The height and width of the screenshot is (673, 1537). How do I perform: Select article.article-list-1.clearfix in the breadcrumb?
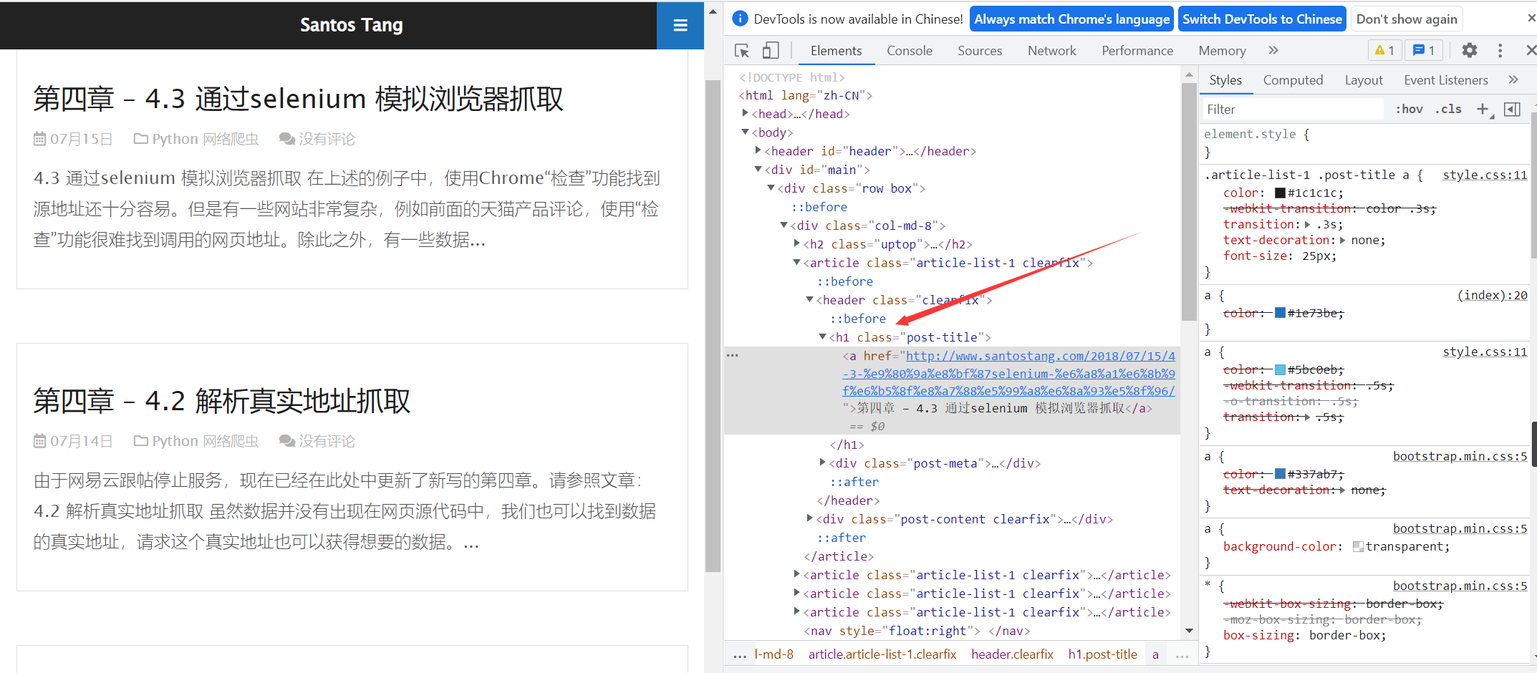[882, 654]
